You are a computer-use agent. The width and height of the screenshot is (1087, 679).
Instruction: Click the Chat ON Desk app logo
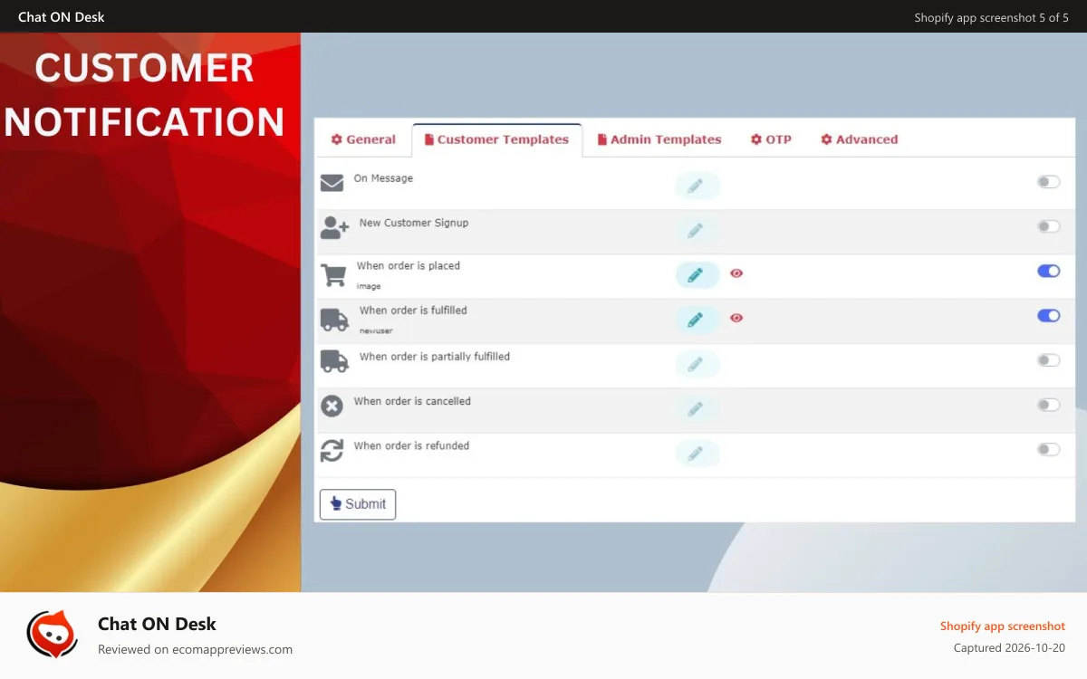52,633
